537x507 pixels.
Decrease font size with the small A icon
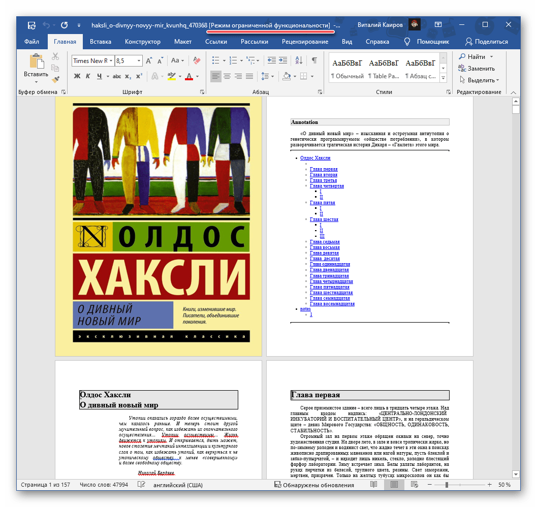[160, 60]
